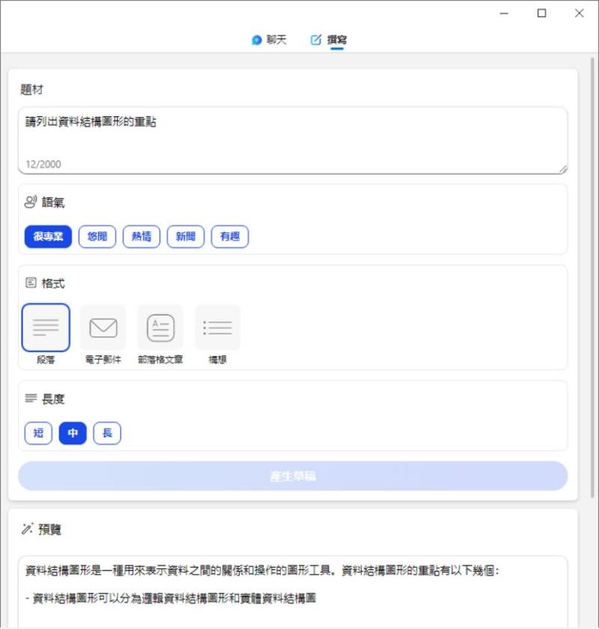Open the 撰寫 compose tab
The height and width of the screenshot is (629, 599).
tap(329, 40)
